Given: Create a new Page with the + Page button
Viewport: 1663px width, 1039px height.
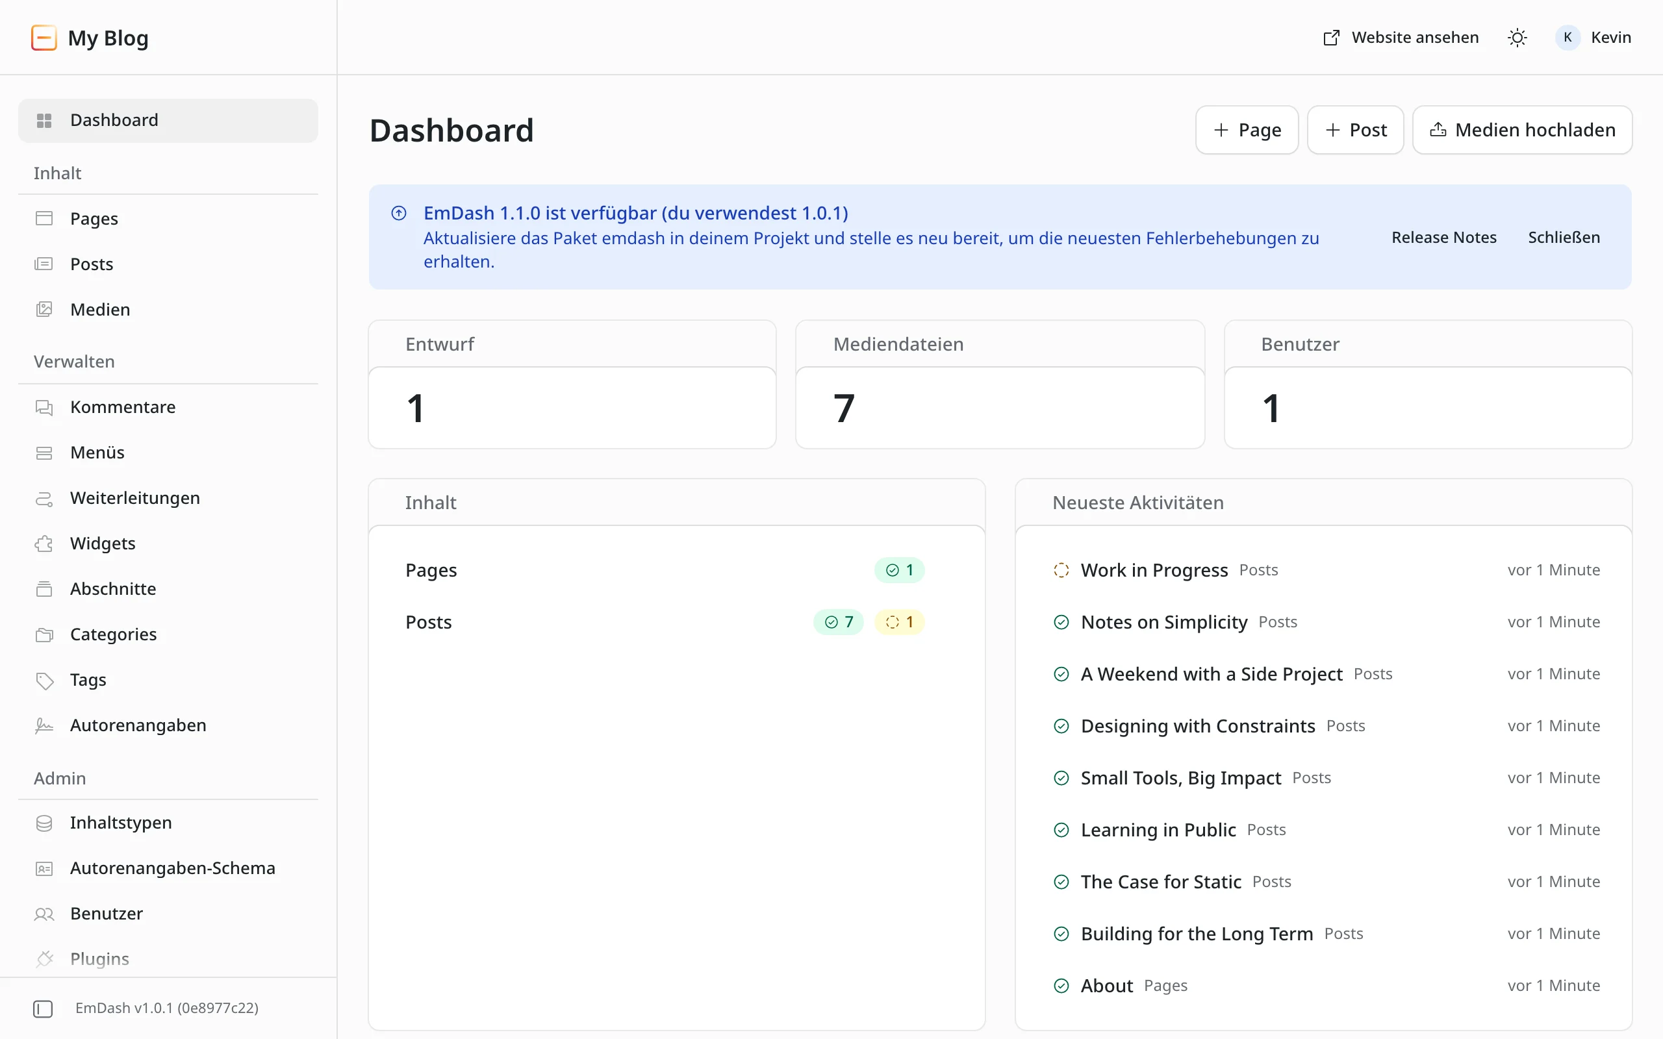Looking at the screenshot, I should pos(1247,130).
